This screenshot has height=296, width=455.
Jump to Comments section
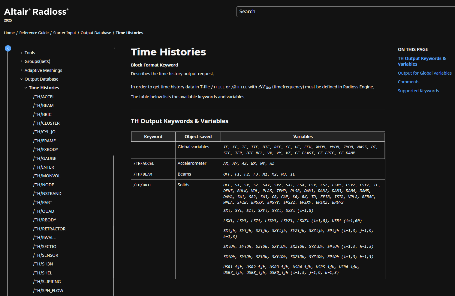408,82
